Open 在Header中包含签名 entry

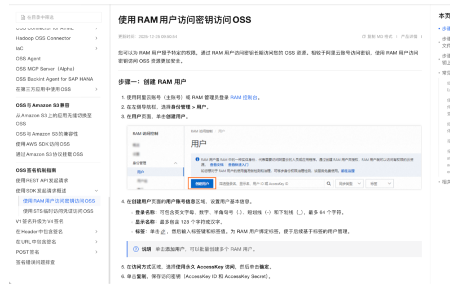click(x=39, y=232)
